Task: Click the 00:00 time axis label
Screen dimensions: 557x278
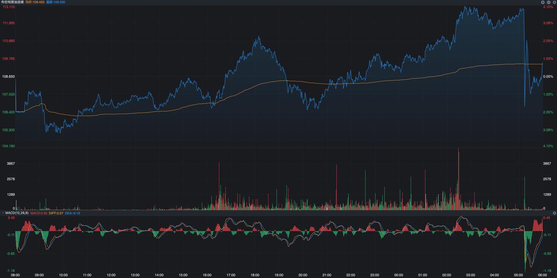Action: point(399,275)
